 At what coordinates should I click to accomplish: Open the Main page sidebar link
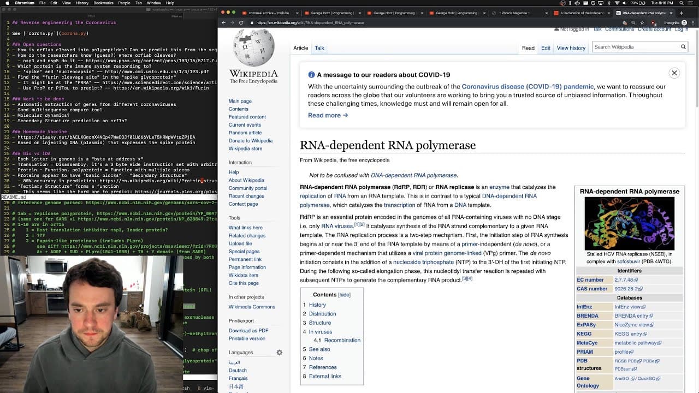(x=240, y=101)
